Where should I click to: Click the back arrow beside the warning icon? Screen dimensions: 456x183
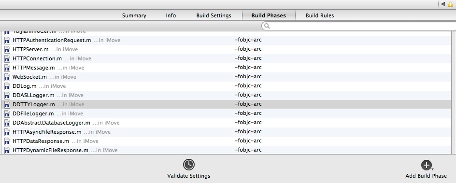coord(443,4)
